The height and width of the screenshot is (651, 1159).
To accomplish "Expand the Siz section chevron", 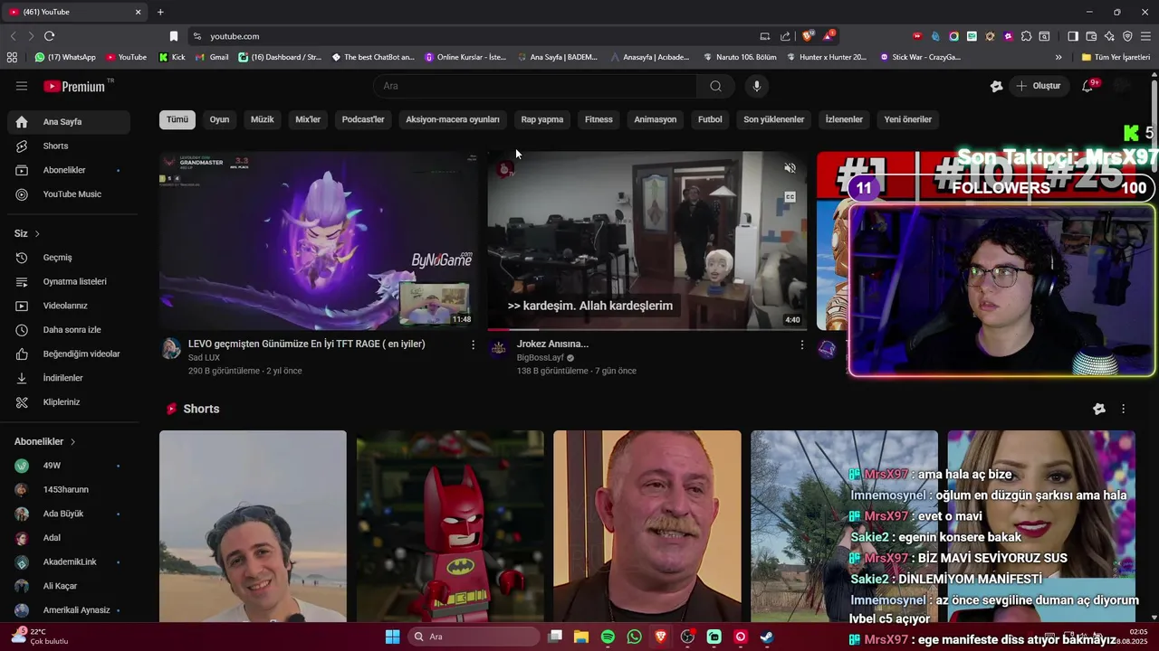I will pos(37,234).
